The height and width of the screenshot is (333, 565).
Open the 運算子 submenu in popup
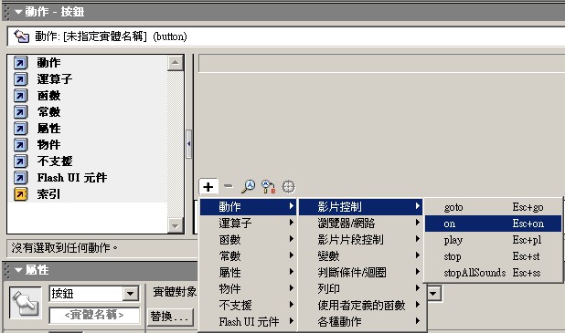tap(249, 224)
